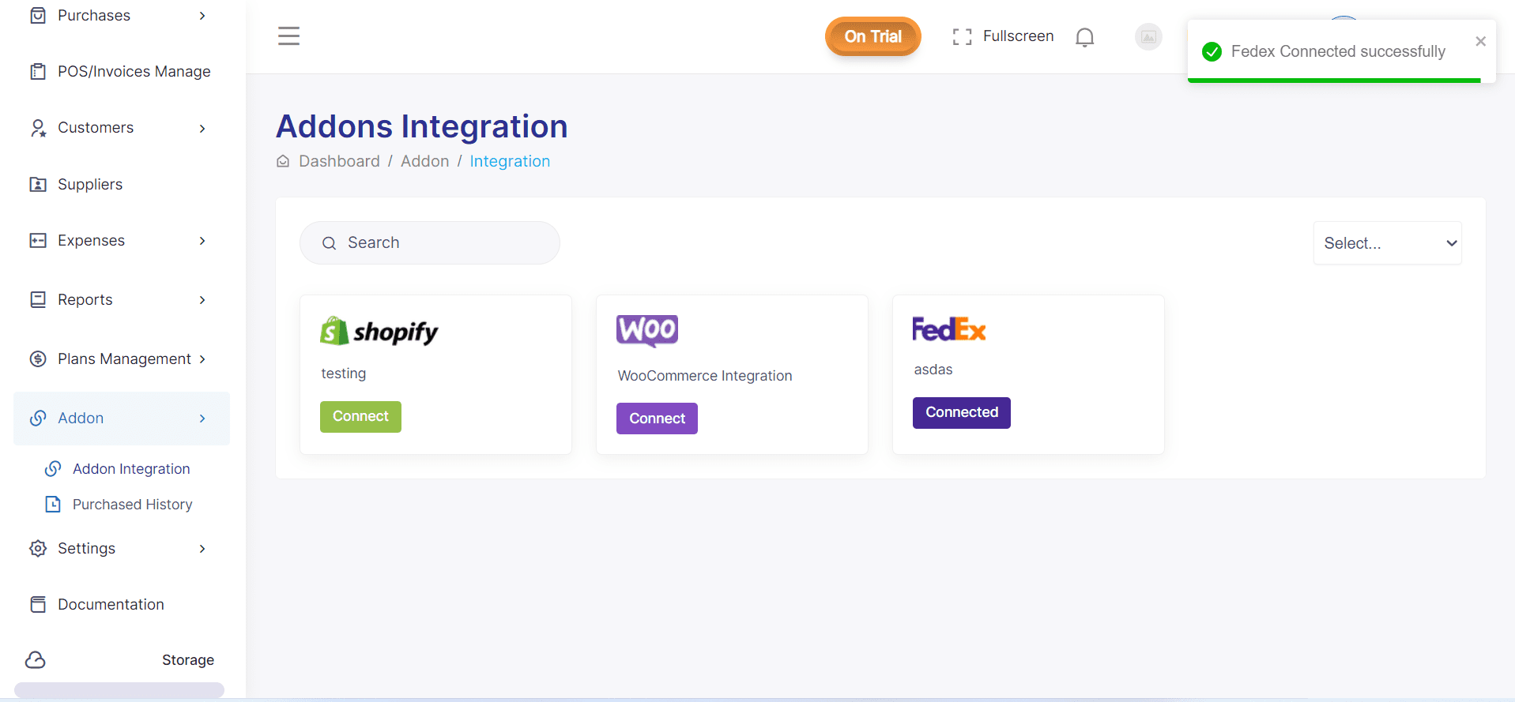Click the Woo logo on the card
1515x702 pixels.
coord(647,331)
